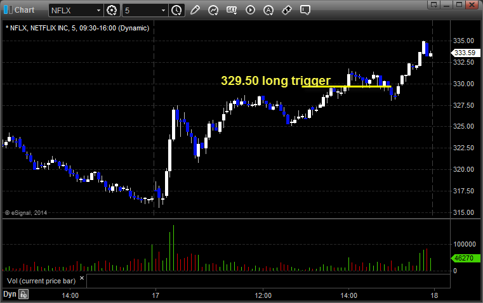This screenshot has width=483, height=303.
Task: Toggle the lock icon next to Dyn
Action: pyautogui.click(x=23, y=294)
